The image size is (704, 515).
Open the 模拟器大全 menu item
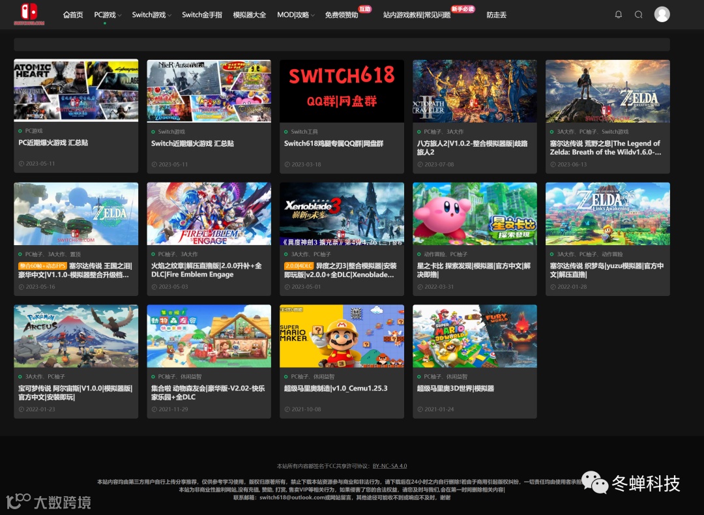[249, 15]
